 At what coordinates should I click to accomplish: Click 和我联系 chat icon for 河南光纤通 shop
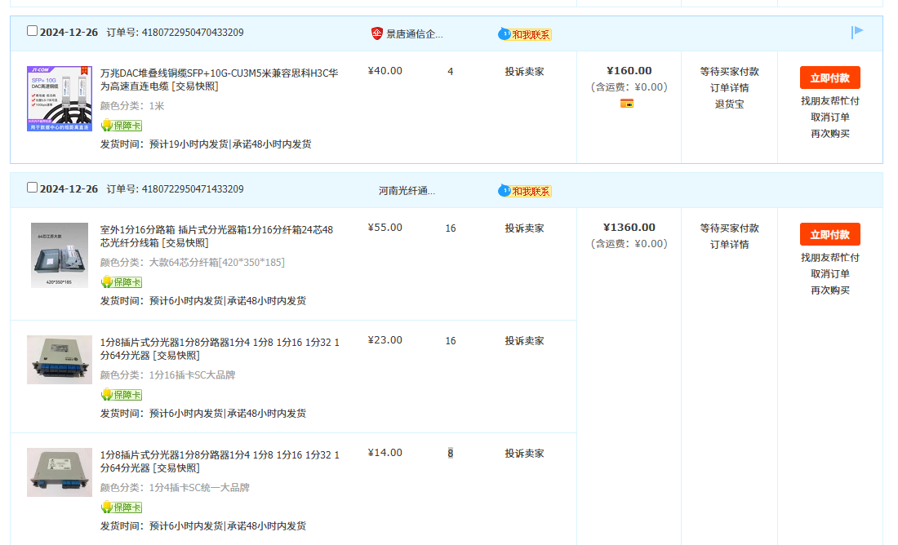click(x=525, y=191)
